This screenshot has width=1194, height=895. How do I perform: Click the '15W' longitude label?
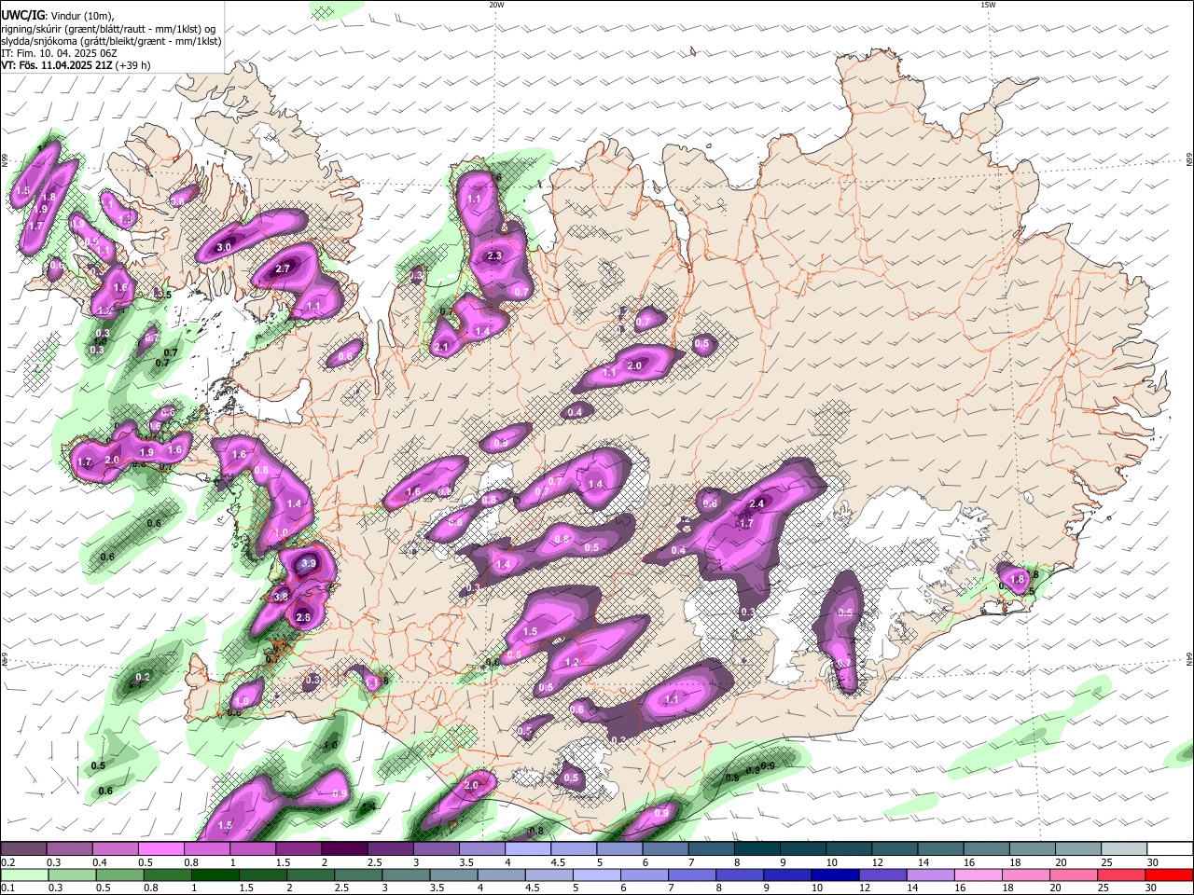coord(988,5)
